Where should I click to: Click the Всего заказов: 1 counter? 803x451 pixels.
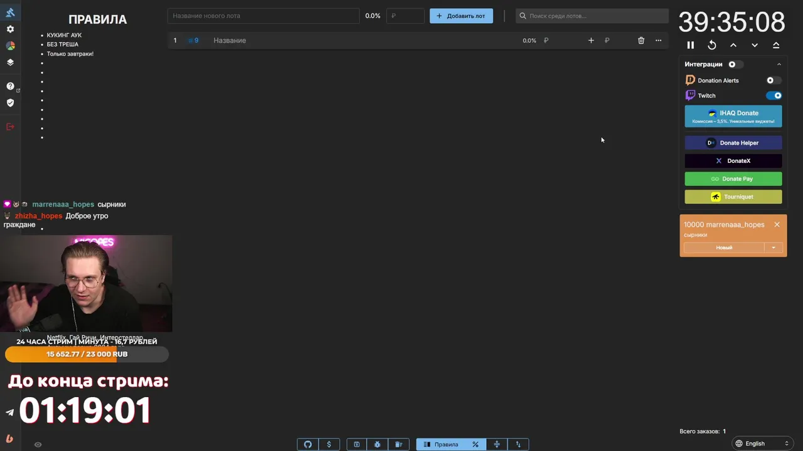pos(703,431)
